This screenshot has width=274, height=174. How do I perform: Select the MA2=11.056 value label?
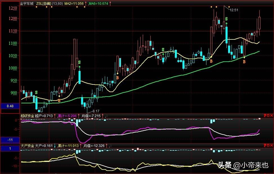74,3
